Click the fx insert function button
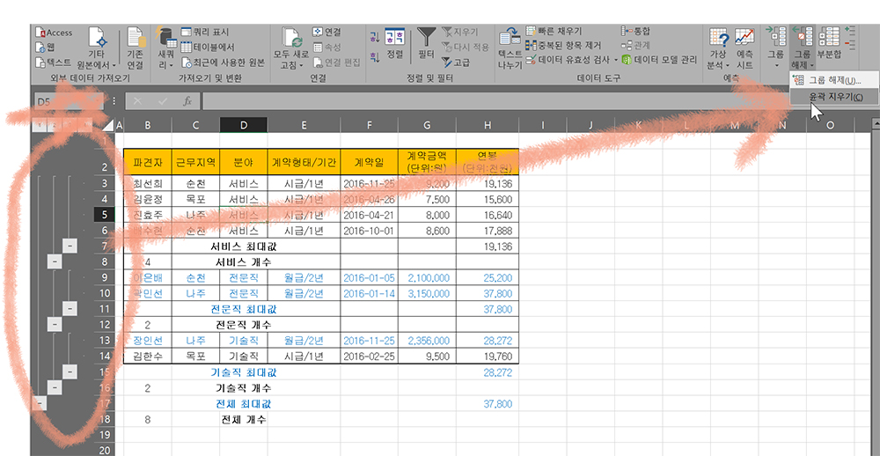 coord(188,101)
